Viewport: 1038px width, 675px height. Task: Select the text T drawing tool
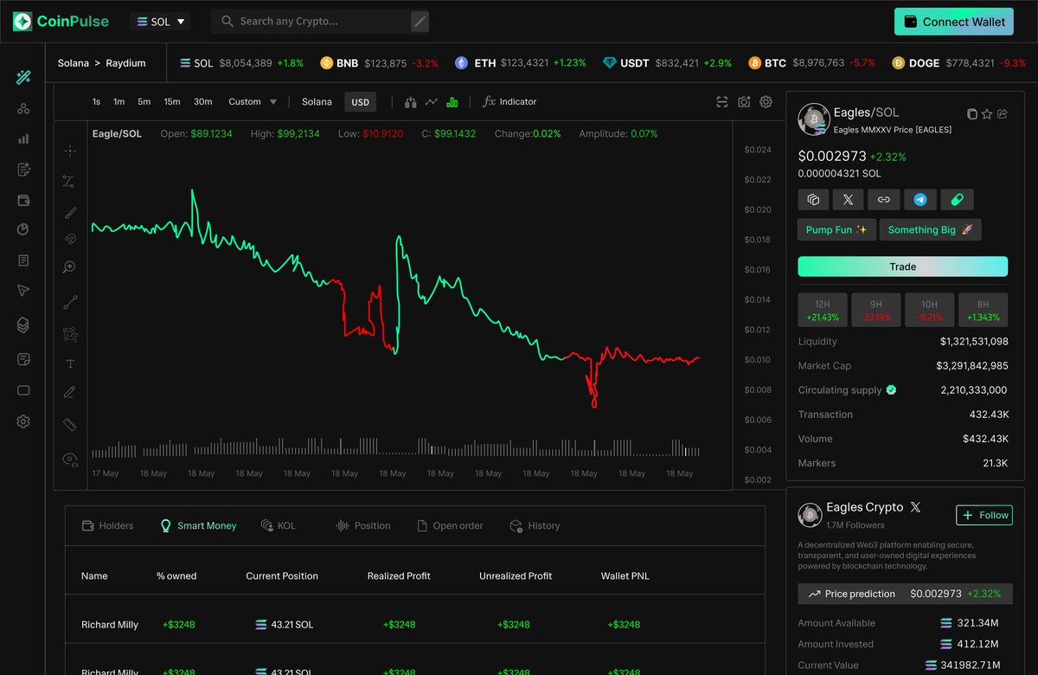pyautogui.click(x=70, y=364)
